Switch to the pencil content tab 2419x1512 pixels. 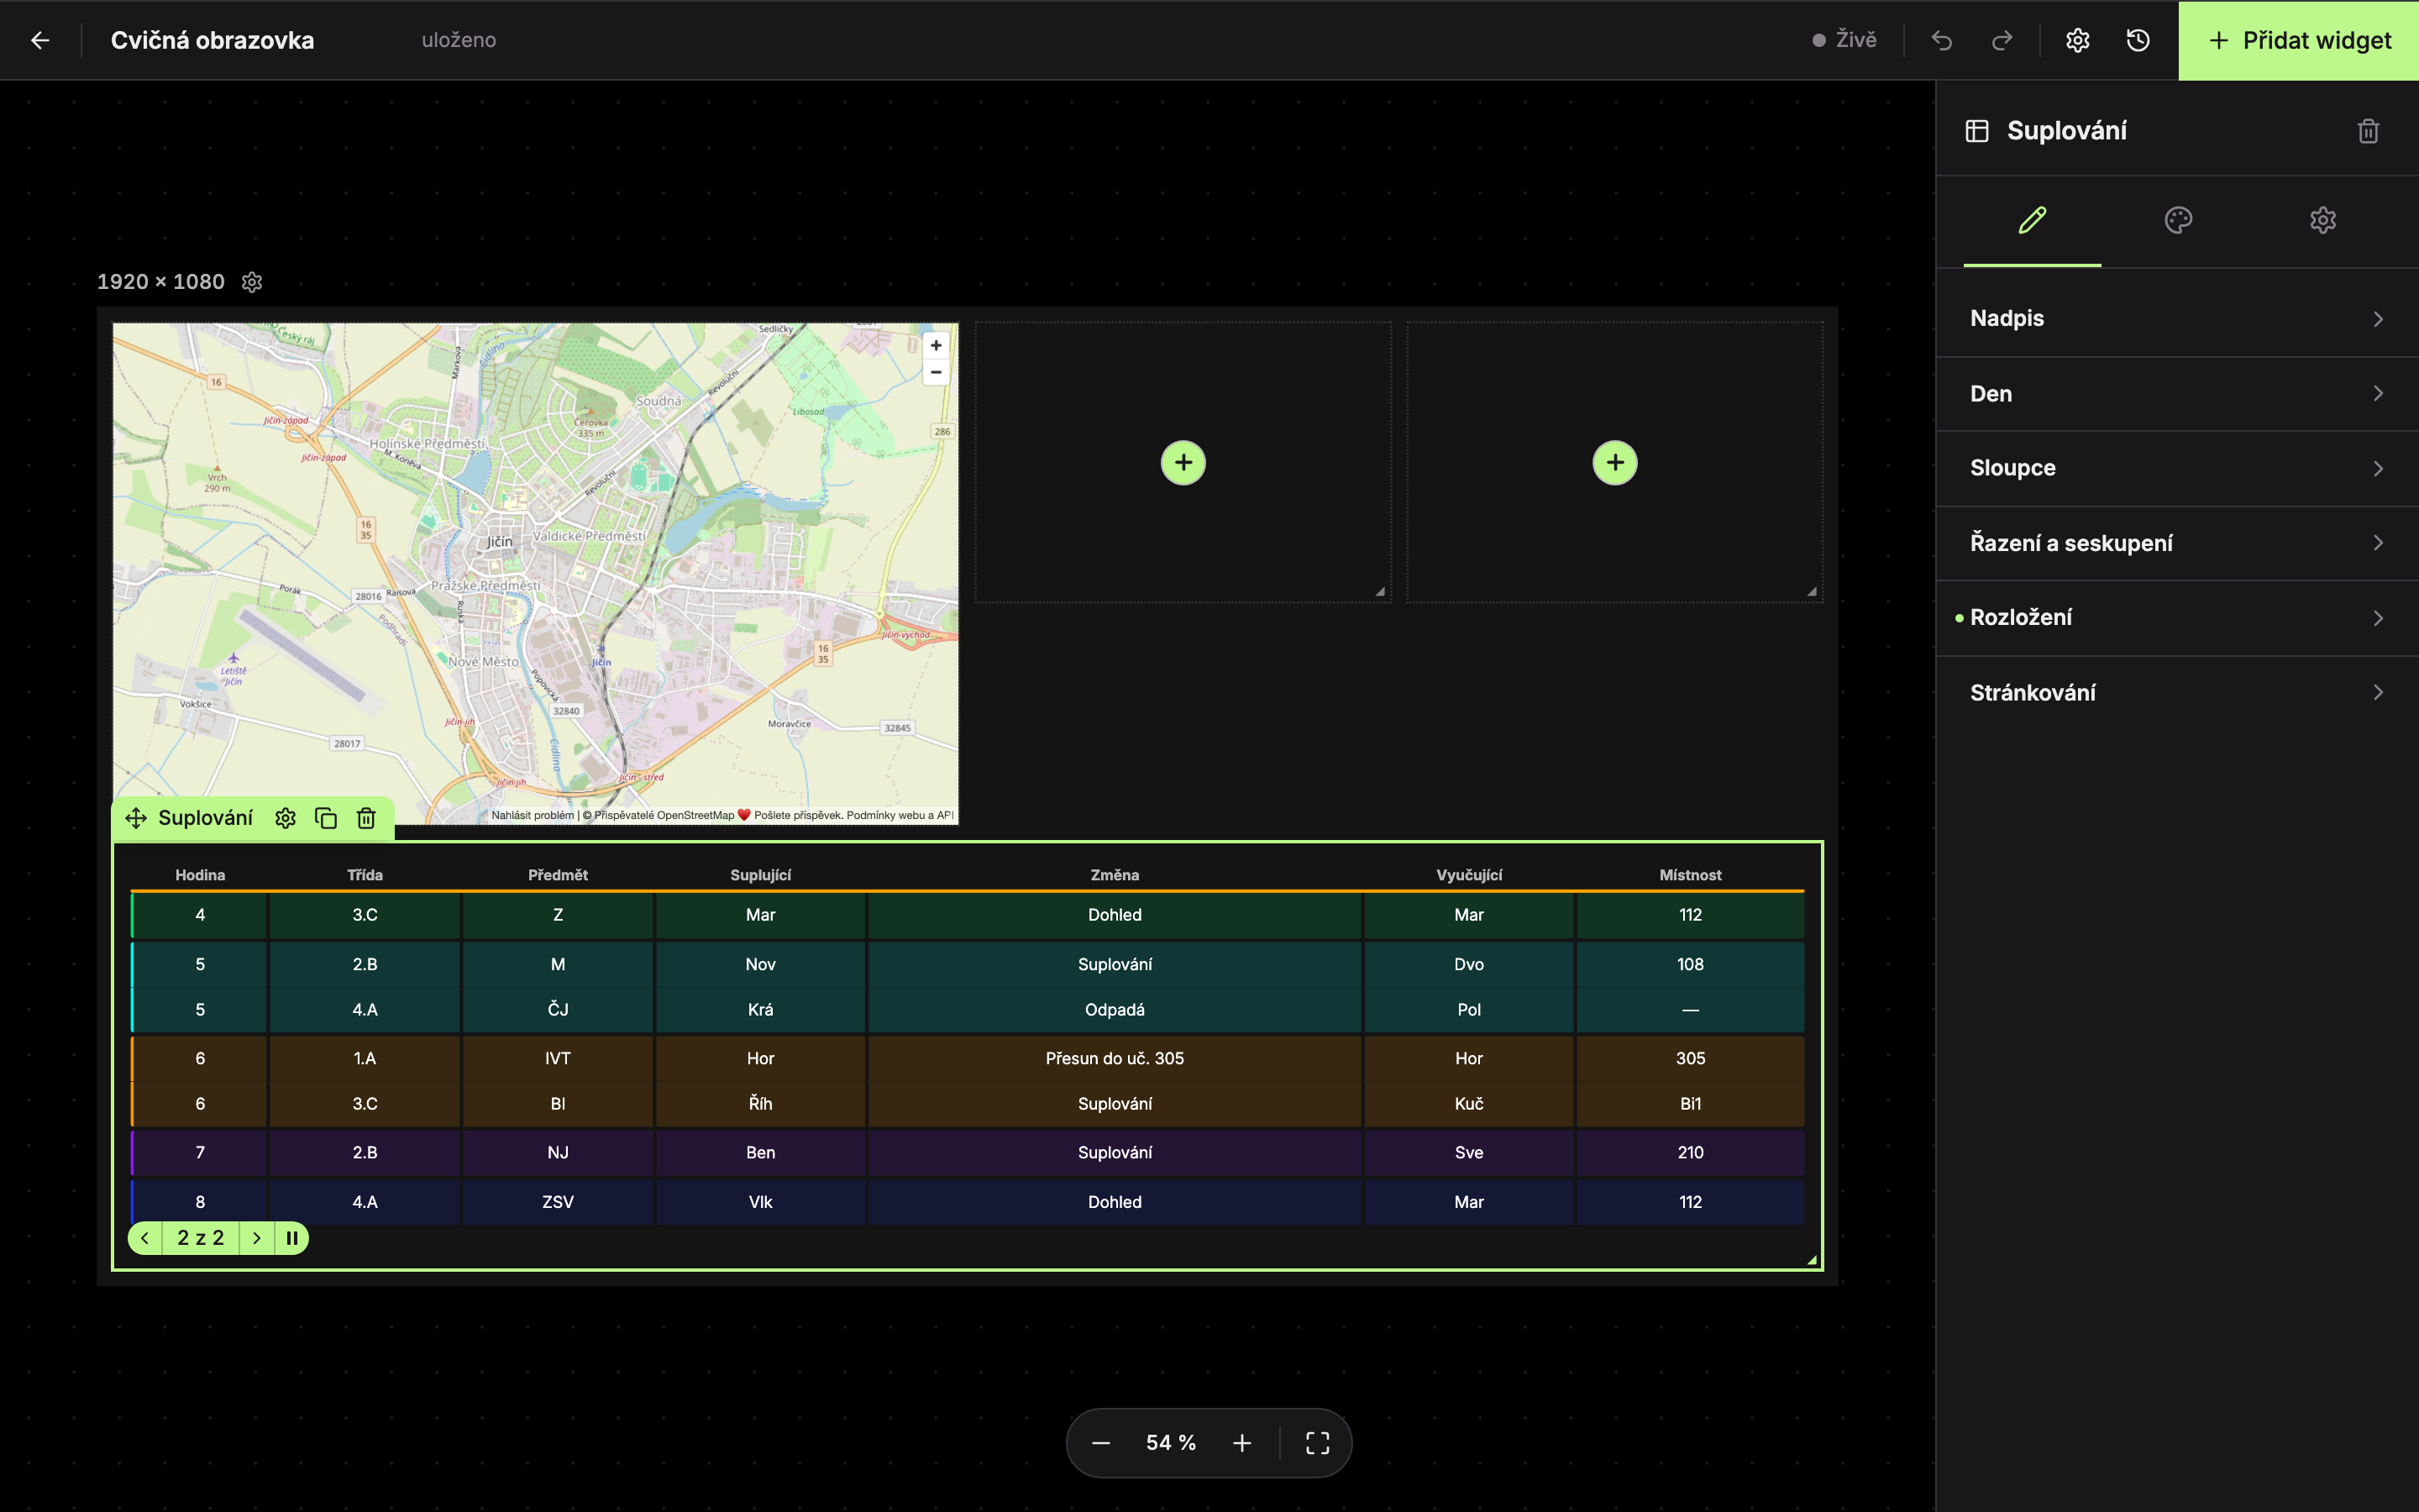click(2032, 220)
